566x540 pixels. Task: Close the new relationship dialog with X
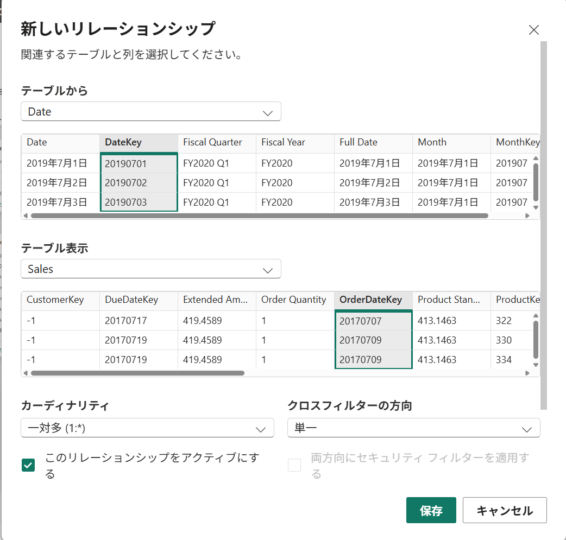tap(533, 30)
